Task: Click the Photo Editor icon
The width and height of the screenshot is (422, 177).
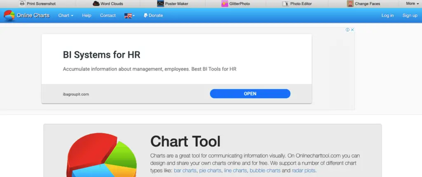Action: pyautogui.click(x=286, y=3)
